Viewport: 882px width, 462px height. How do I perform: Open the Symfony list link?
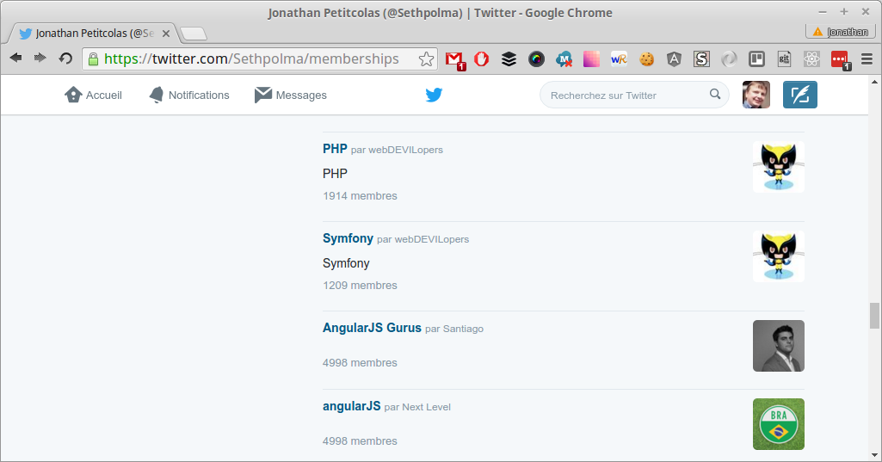click(348, 238)
